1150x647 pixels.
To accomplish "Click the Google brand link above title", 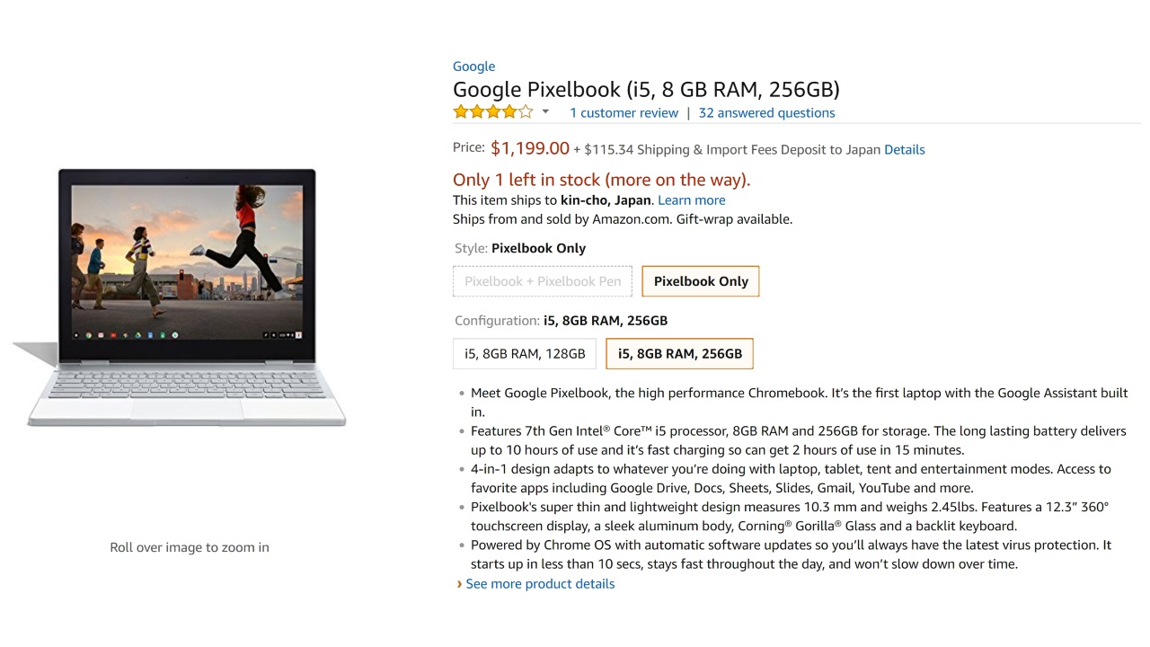I will (473, 66).
